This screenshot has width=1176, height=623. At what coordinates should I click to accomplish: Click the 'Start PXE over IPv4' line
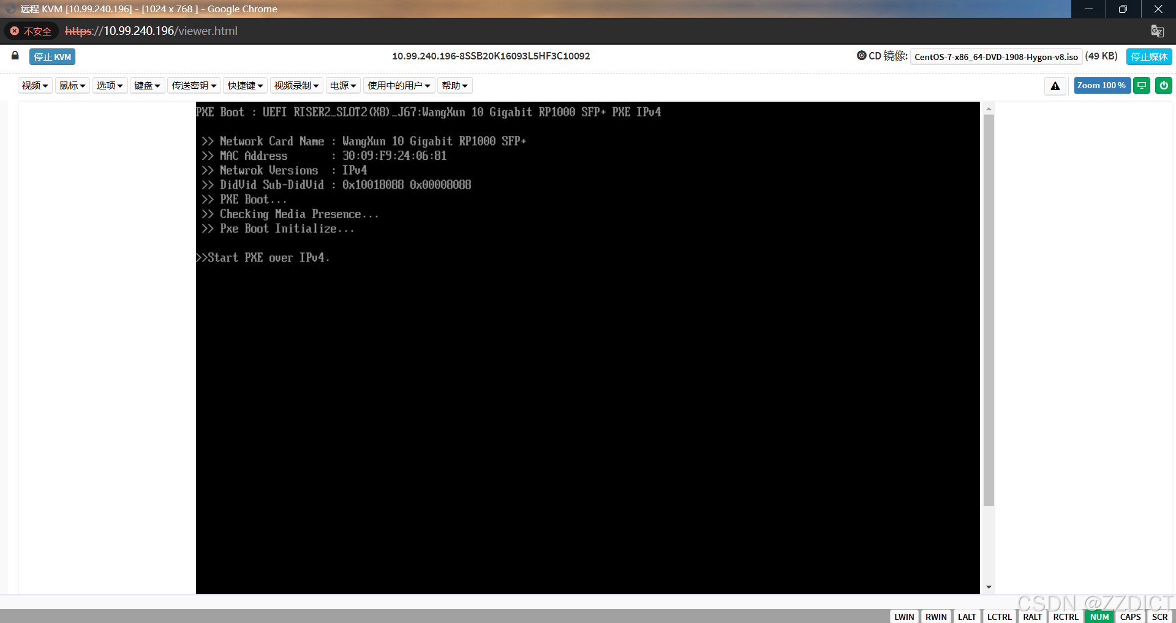[x=263, y=258]
